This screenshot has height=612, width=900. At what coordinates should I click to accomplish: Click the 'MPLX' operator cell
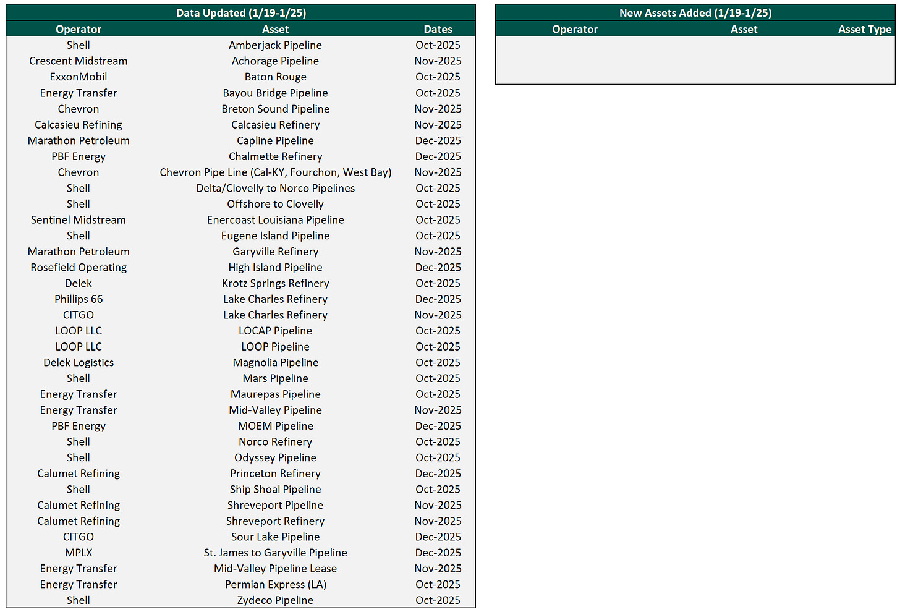click(x=79, y=553)
